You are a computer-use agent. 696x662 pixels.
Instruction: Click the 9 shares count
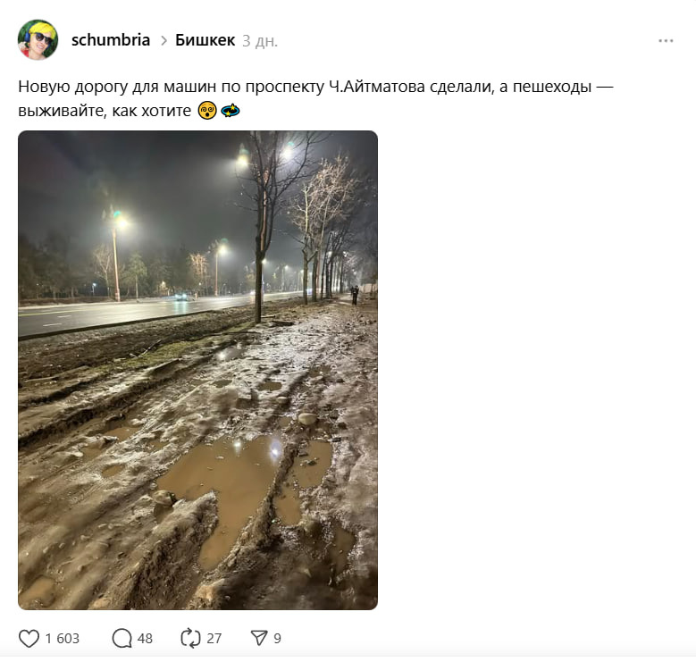278,639
